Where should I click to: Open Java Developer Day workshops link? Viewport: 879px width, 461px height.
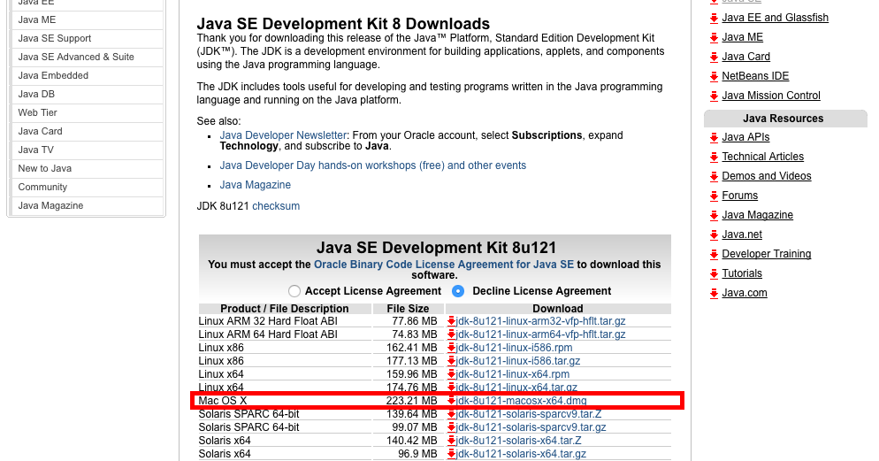[x=373, y=165]
